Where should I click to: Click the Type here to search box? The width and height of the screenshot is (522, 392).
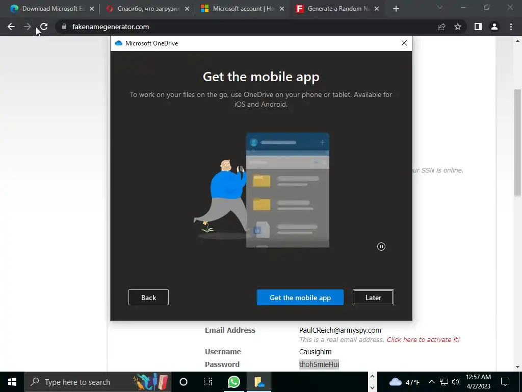[97, 382]
